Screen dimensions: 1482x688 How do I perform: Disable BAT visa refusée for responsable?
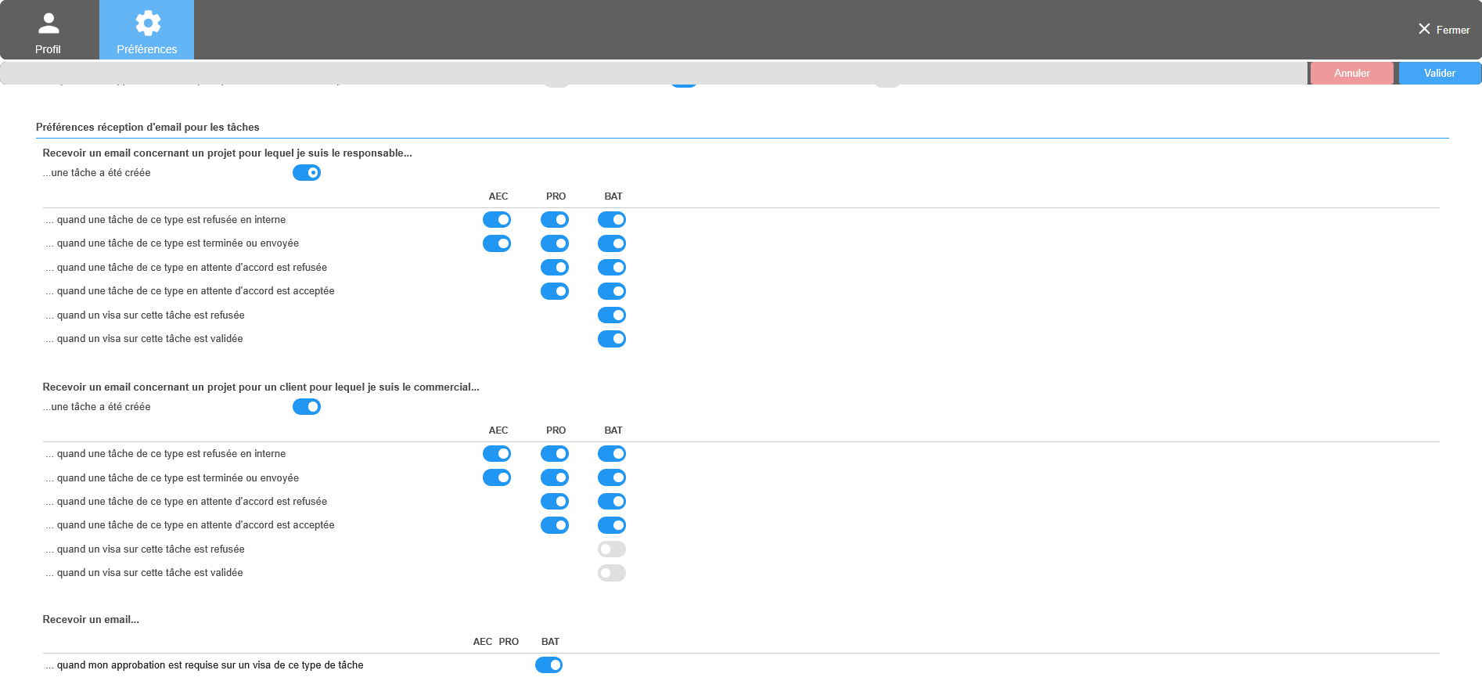click(612, 315)
